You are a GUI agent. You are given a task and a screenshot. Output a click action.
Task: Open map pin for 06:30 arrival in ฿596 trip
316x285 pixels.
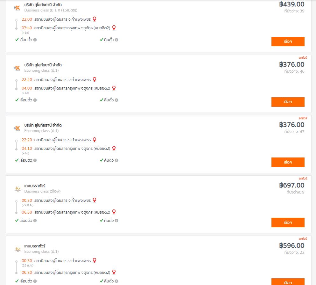click(x=114, y=272)
